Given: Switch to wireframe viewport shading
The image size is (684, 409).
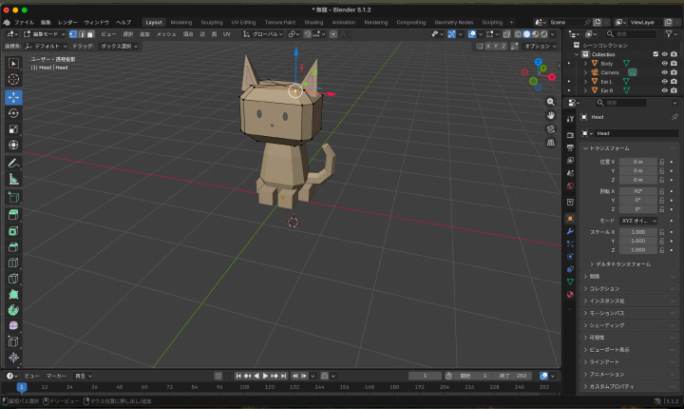Looking at the screenshot, I should 519,34.
